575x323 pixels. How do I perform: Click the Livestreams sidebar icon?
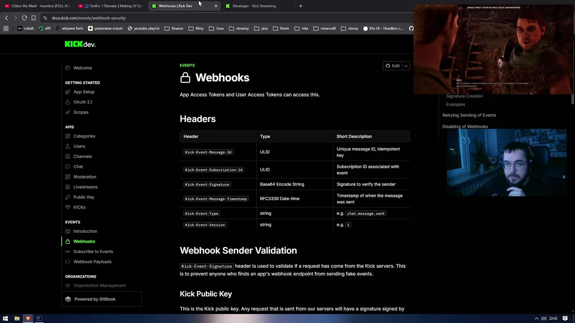point(68,187)
